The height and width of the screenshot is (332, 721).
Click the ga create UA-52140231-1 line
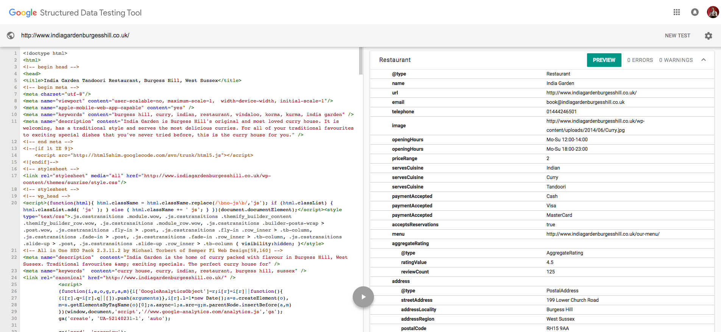point(115,318)
